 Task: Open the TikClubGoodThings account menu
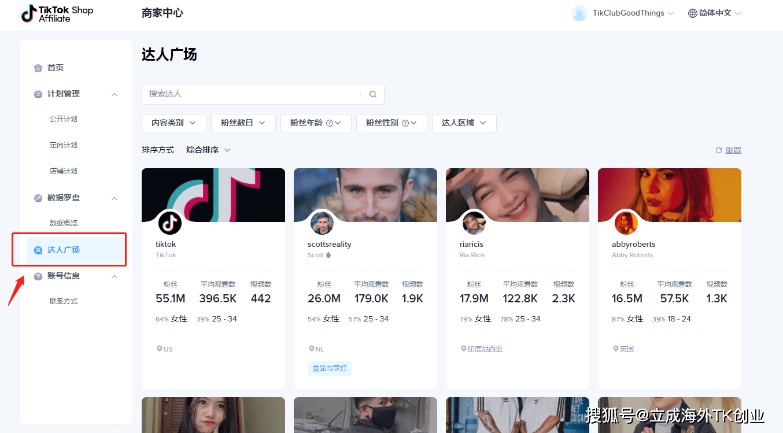pyautogui.click(x=623, y=13)
